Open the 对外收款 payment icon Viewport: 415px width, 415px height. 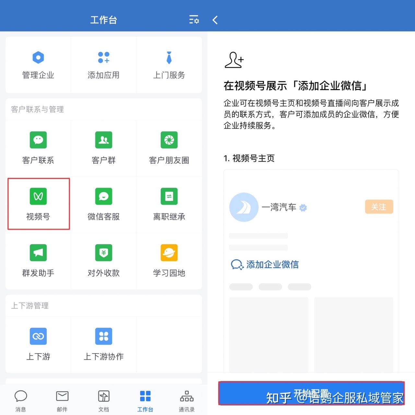pyautogui.click(x=103, y=253)
